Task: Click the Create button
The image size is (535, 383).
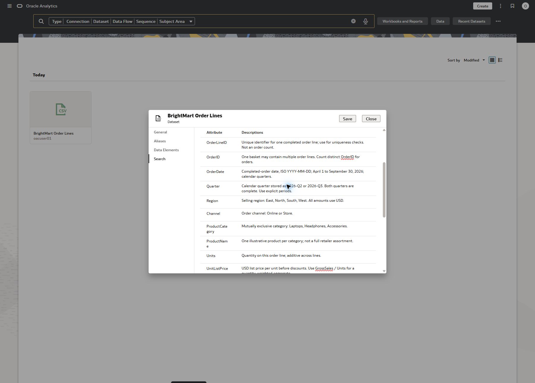Action: pyautogui.click(x=483, y=6)
